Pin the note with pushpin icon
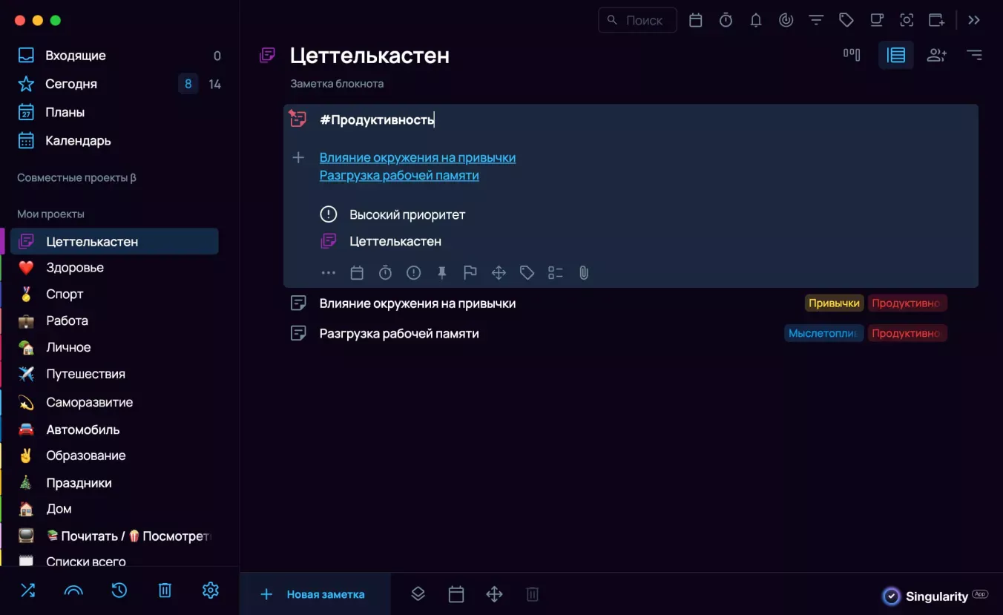 pos(442,273)
